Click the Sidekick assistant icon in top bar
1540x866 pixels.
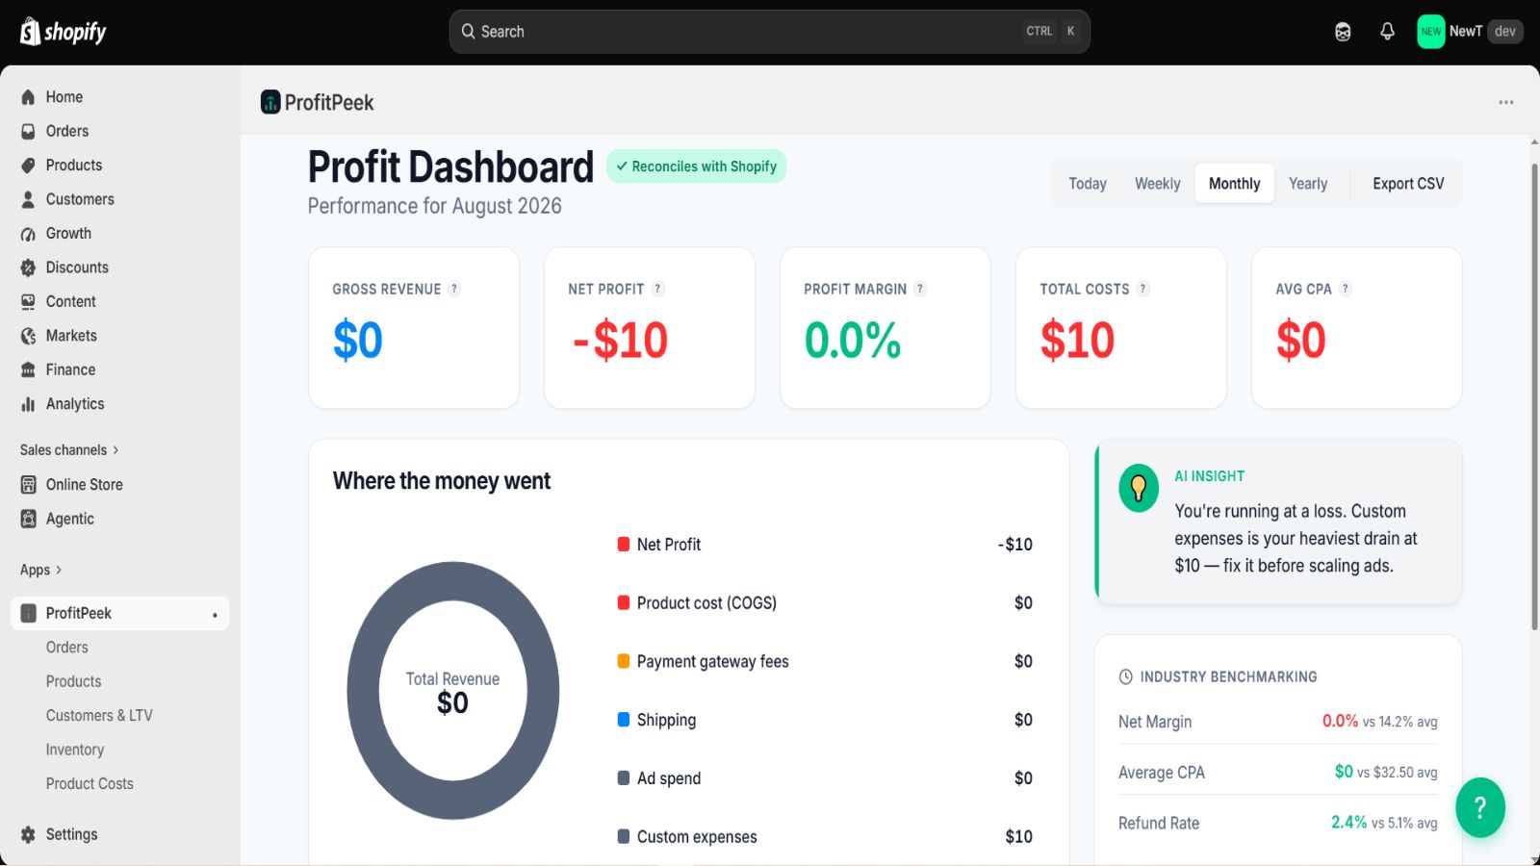click(x=1343, y=32)
